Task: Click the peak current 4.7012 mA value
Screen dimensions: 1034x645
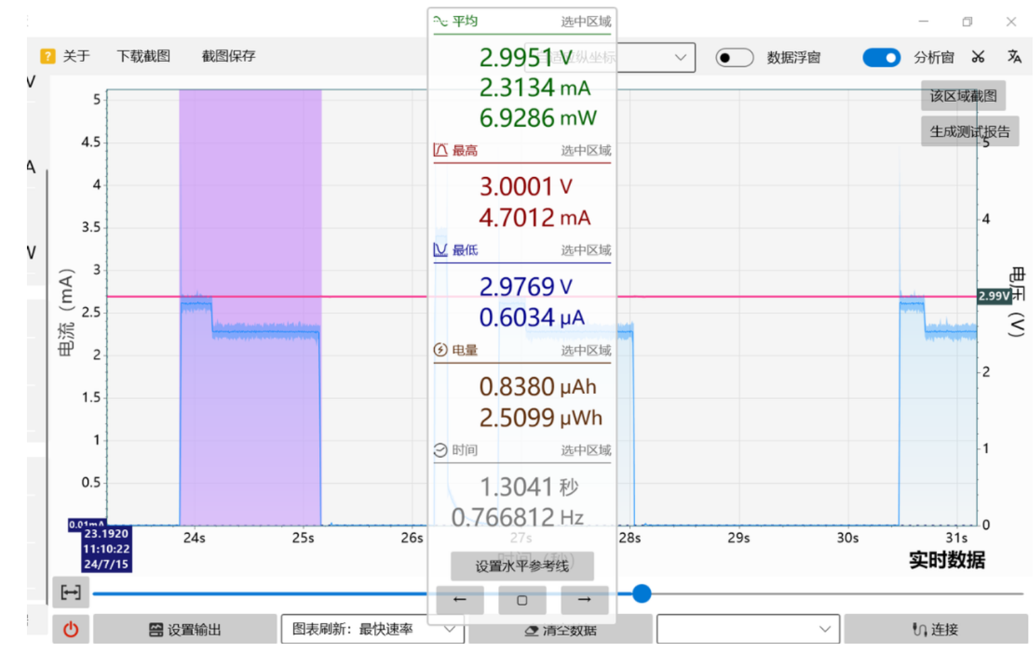Action: point(535,217)
